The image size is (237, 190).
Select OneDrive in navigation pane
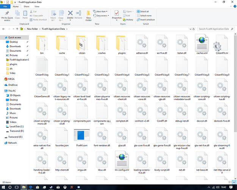[x=13, y=85]
